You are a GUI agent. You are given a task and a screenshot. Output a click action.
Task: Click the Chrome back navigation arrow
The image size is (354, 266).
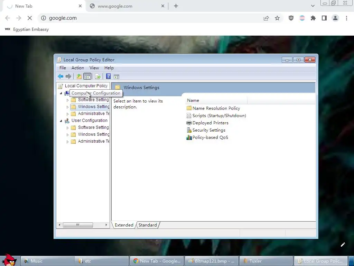pyautogui.click(x=8, y=18)
